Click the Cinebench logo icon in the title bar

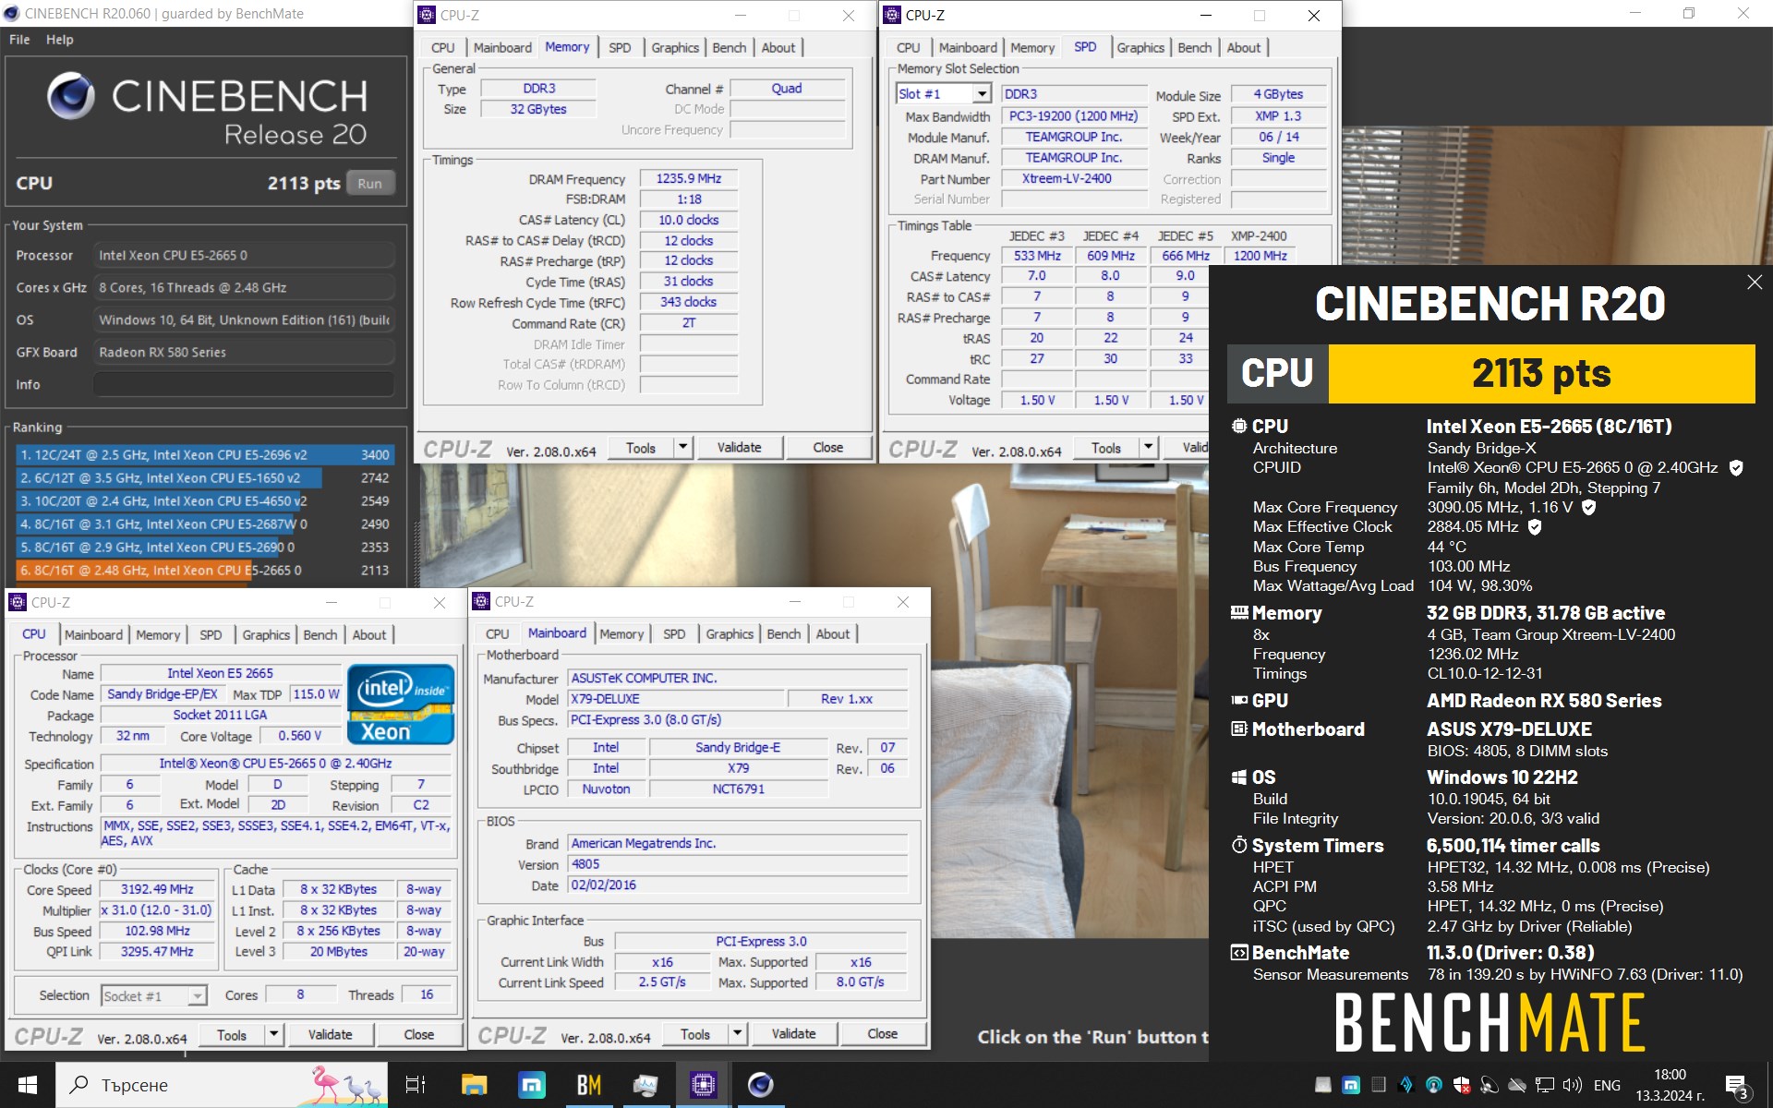[12, 13]
